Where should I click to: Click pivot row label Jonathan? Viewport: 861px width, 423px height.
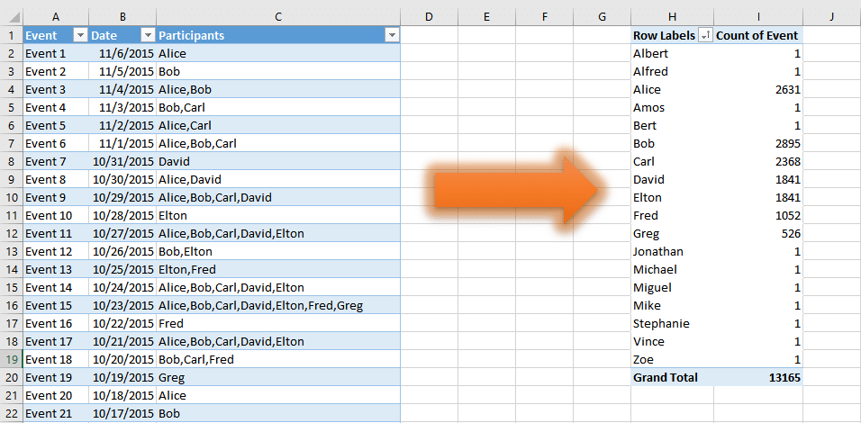[672, 251]
